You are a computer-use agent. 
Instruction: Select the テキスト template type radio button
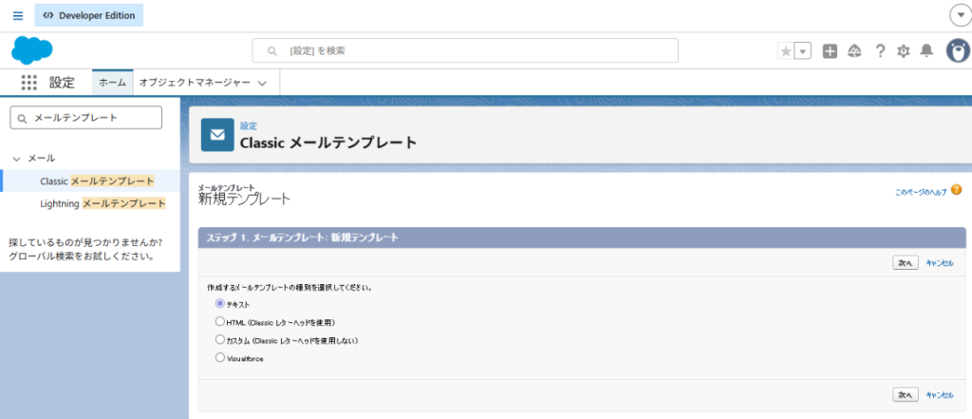pos(220,304)
